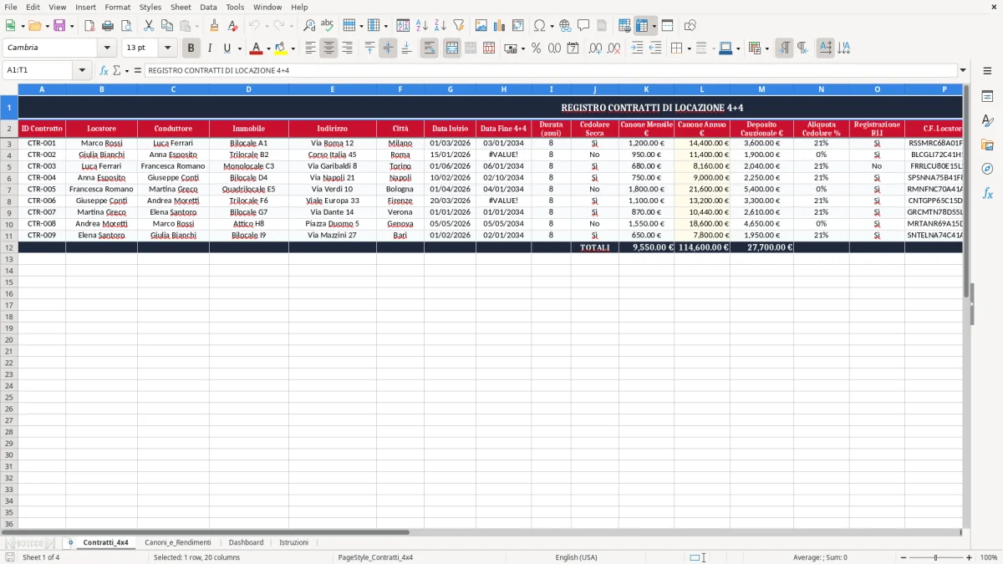Expand Font Color dropdown arrow
This screenshot has width=1003, height=564.
coord(268,48)
